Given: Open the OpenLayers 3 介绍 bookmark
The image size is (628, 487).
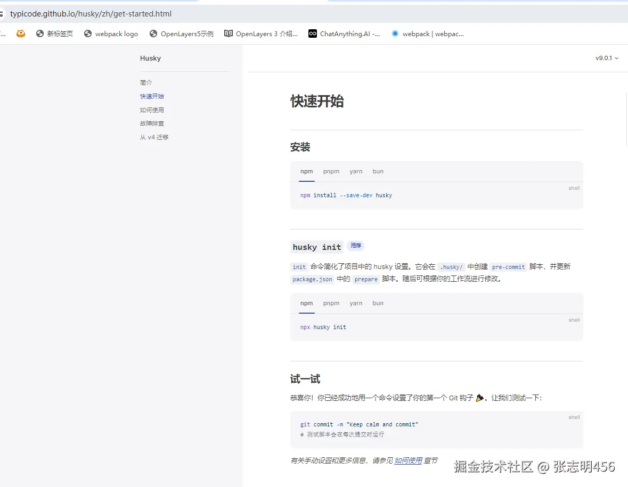Looking at the screenshot, I should pos(261,33).
